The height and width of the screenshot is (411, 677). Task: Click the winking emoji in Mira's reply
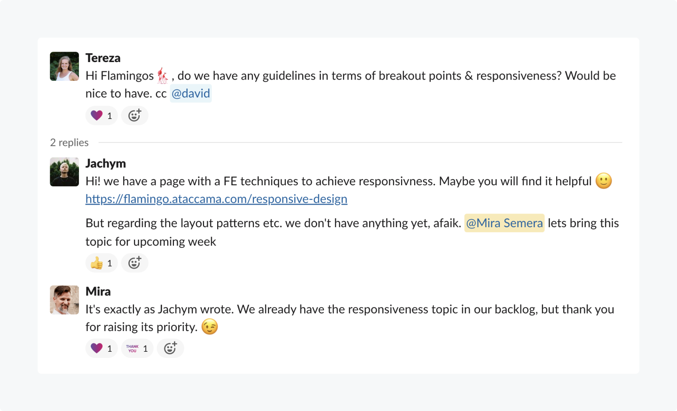(x=210, y=327)
